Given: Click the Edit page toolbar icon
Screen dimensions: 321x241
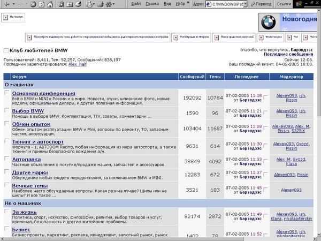Looking at the screenshot, I should pyautogui.click(x=109, y=4).
